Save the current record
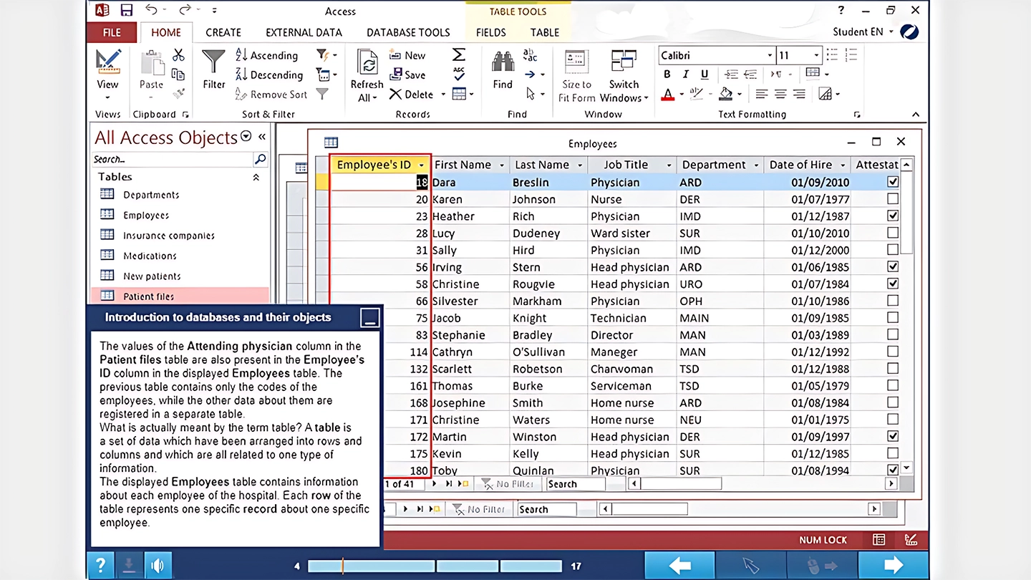This screenshot has height=580, width=1031. pyautogui.click(x=407, y=74)
